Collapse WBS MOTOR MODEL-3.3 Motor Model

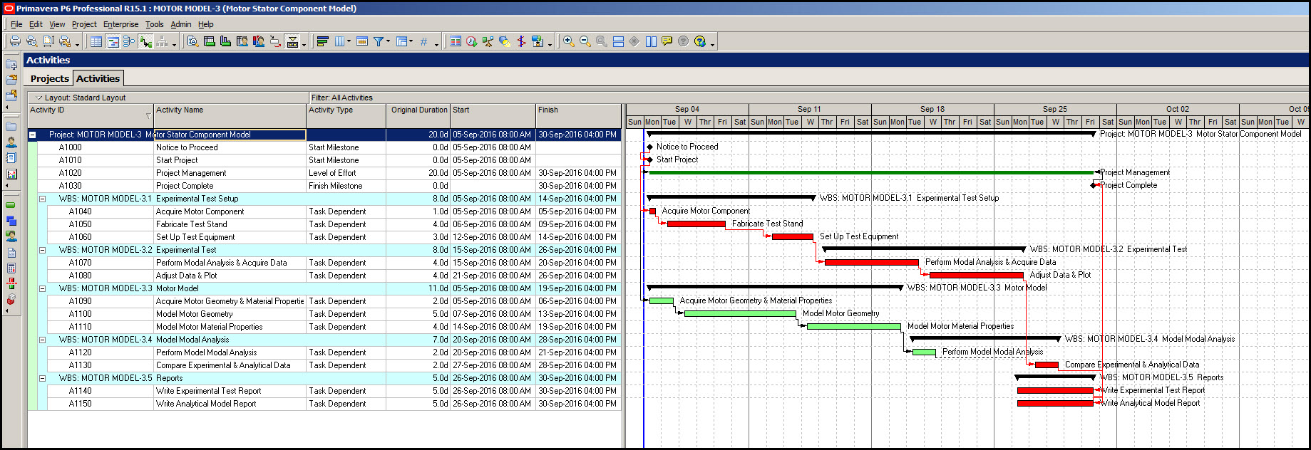pyautogui.click(x=43, y=288)
